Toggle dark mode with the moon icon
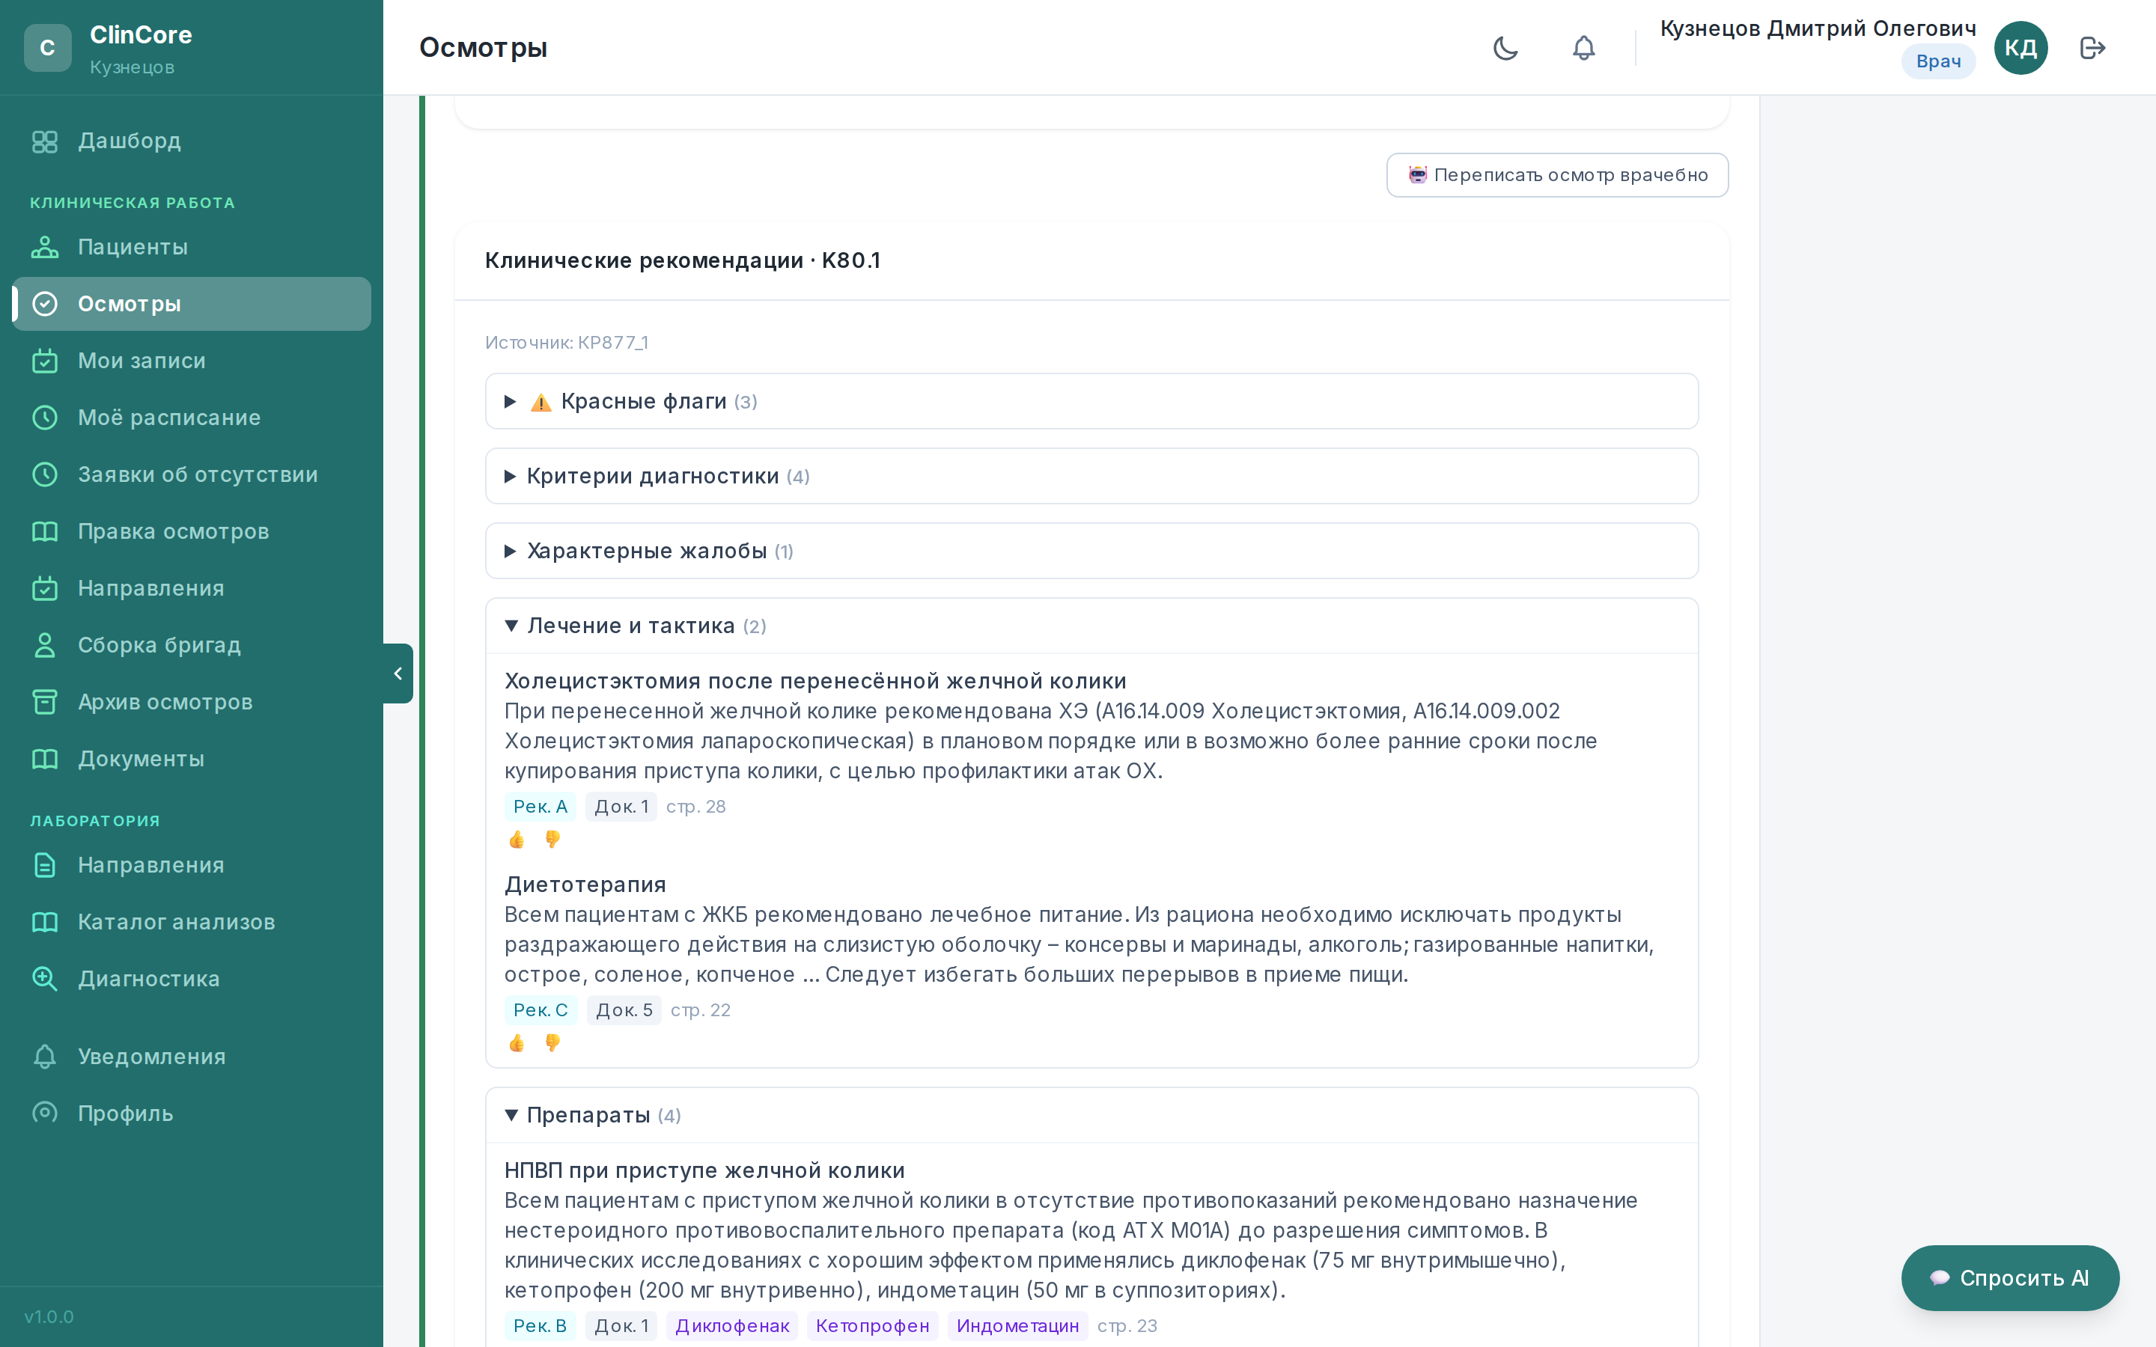This screenshot has height=1347, width=2156. (1505, 48)
